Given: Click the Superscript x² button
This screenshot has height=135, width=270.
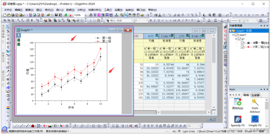Looking at the screenshot, I should pos(163,21).
